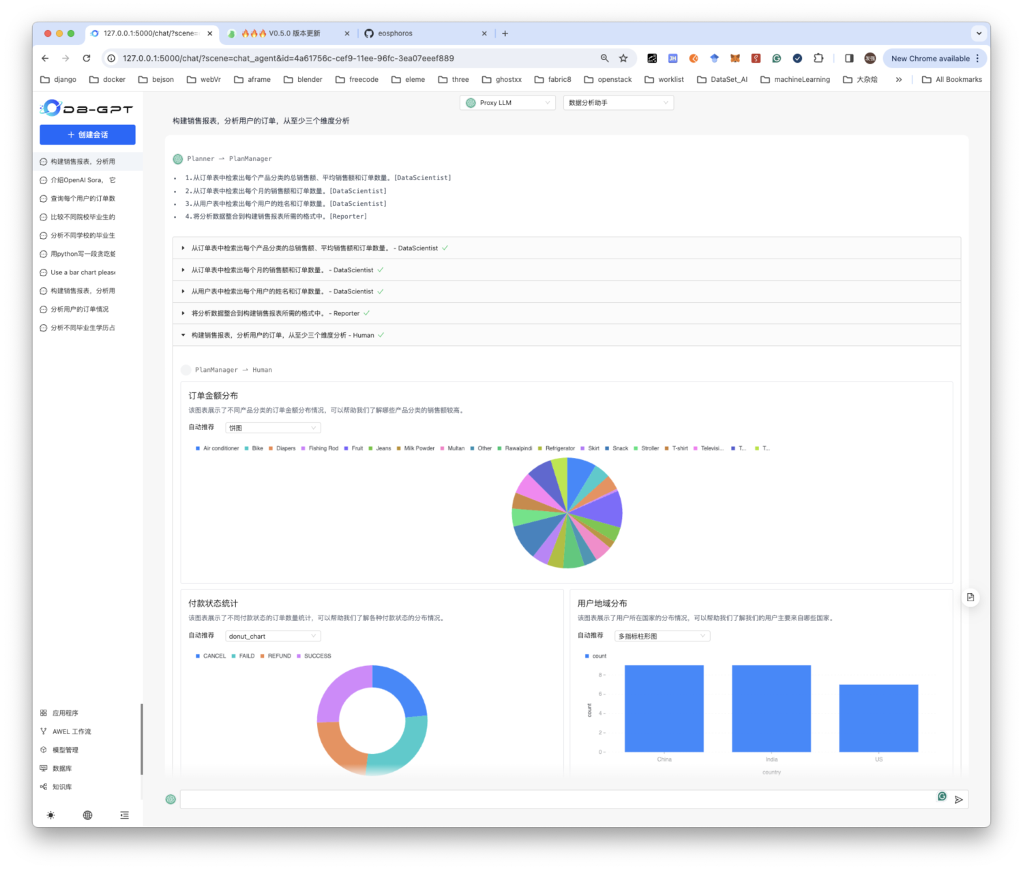
Task: Expand the 从订单表中检索出每个产品分类 DataScientist step
Action: (x=567, y=248)
